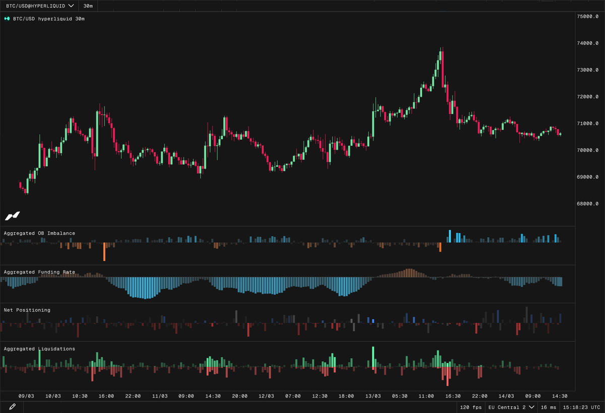Image resolution: width=605 pixels, height=413 pixels.
Task: Click the 74000.0 price axis label
Action: pyautogui.click(x=587, y=43)
